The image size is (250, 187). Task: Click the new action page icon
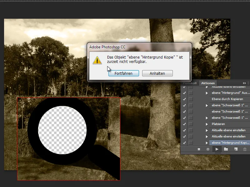coord(236,149)
